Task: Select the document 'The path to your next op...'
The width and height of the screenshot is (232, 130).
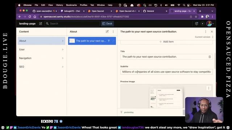Action: (92, 41)
